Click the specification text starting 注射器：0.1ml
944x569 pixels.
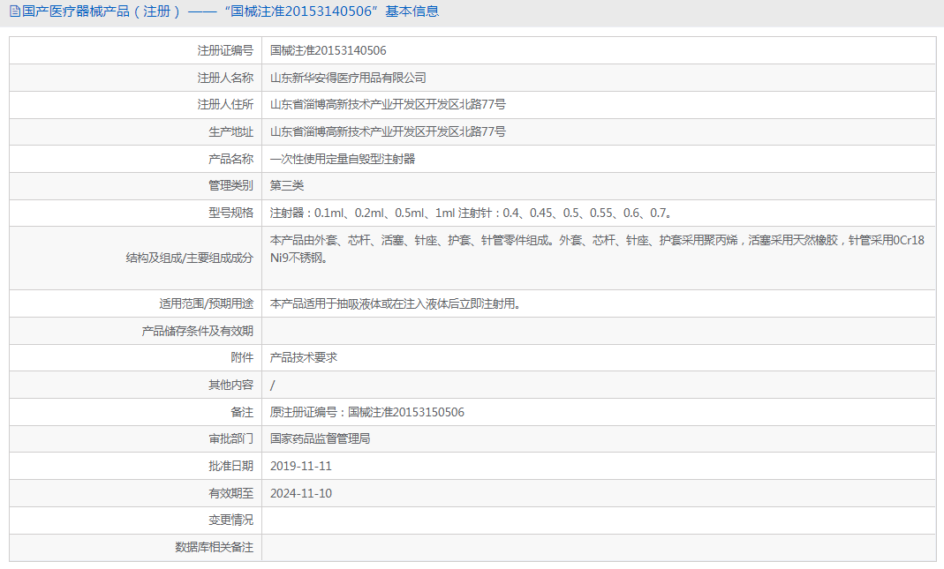pos(471,213)
